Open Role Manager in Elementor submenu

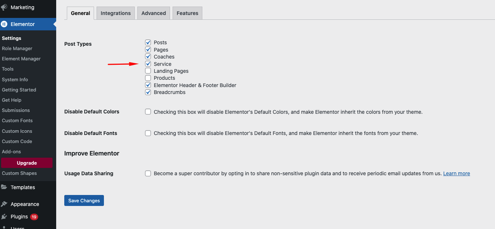[x=17, y=48]
